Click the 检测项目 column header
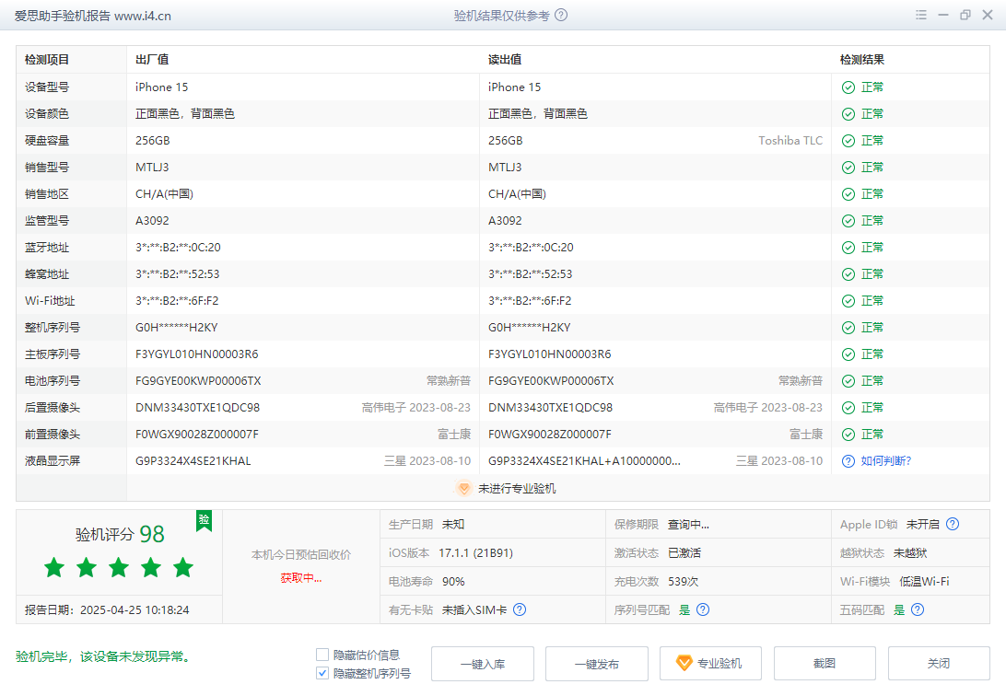Viewport: 1006px width, 696px height. click(x=47, y=60)
